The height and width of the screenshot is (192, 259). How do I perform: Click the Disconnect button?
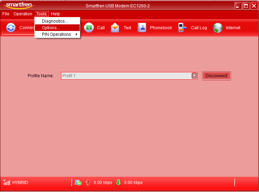(216, 76)
